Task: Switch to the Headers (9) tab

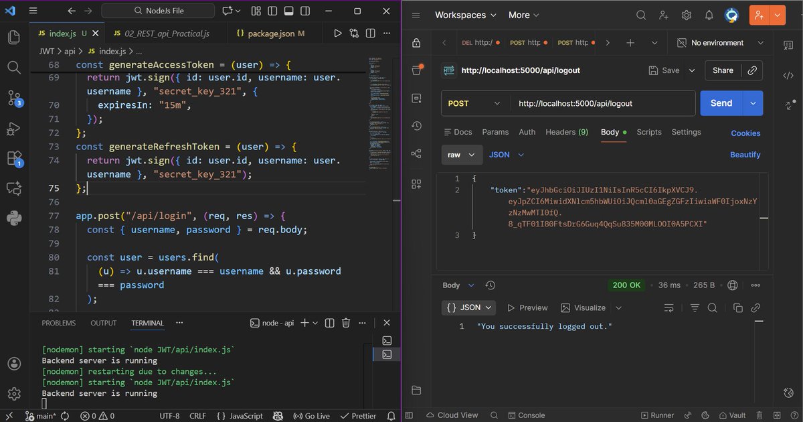Action: coord(567,132)
